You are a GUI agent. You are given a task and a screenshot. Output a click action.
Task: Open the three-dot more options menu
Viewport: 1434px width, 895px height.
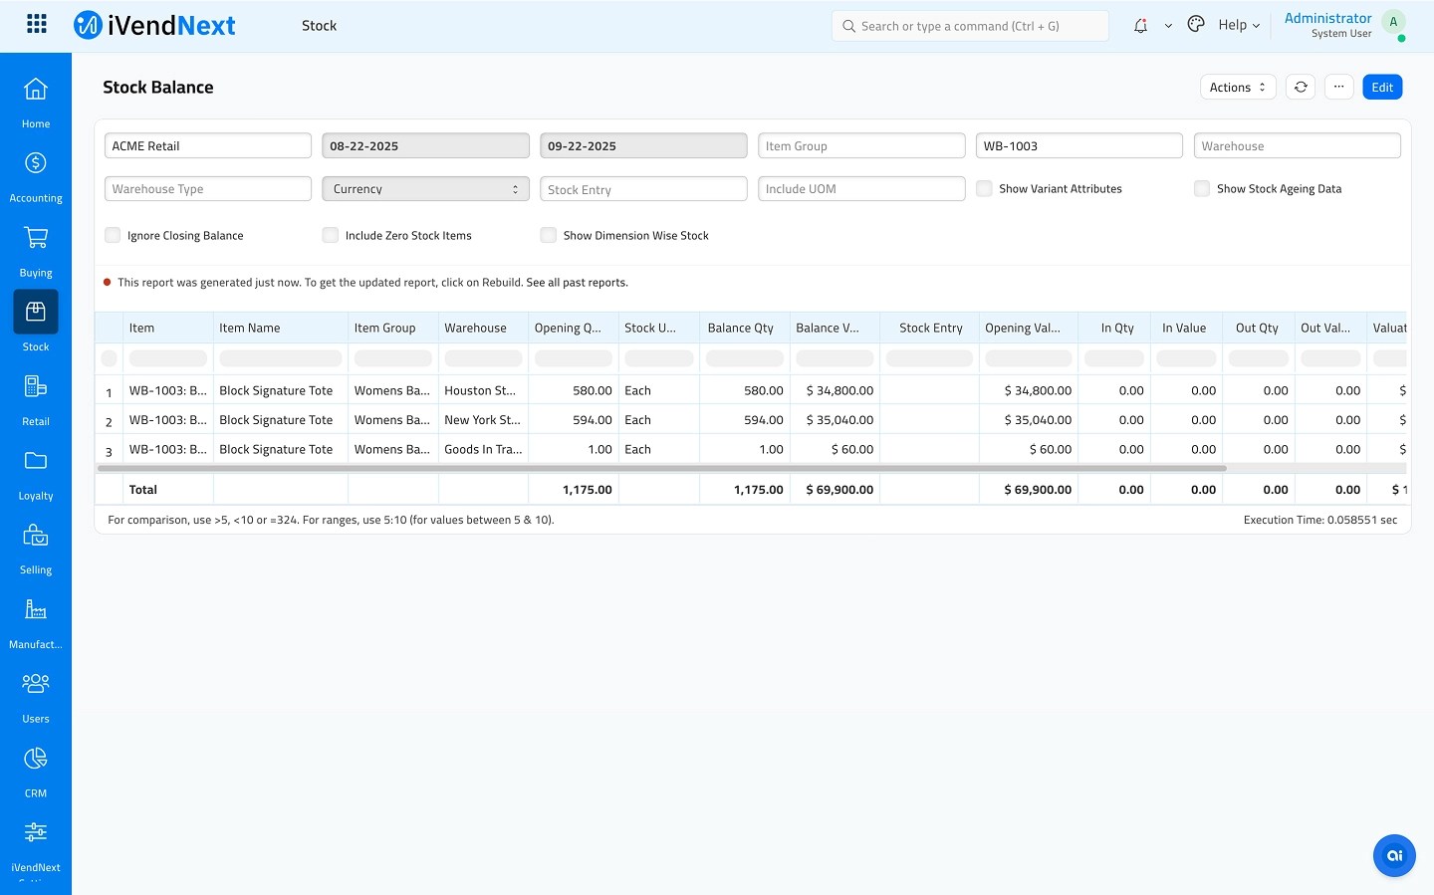pos(1339,88)
